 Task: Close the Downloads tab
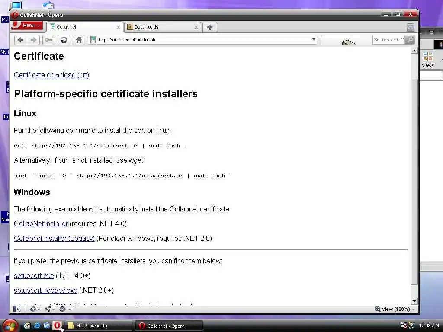(x=196, y=27)
